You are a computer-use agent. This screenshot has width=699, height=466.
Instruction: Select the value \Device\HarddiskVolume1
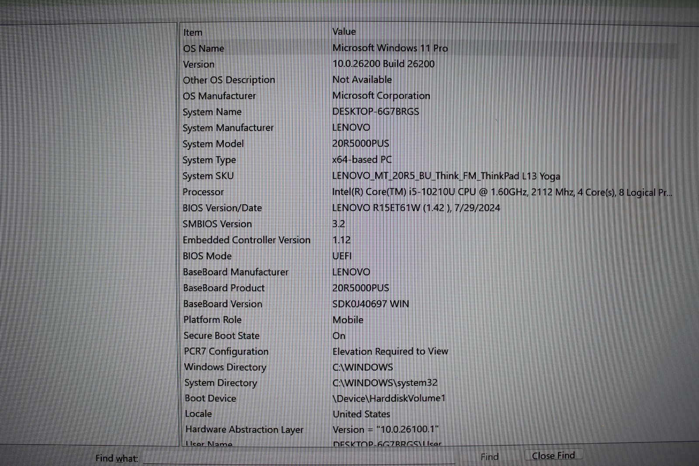[x=389, y=398]
